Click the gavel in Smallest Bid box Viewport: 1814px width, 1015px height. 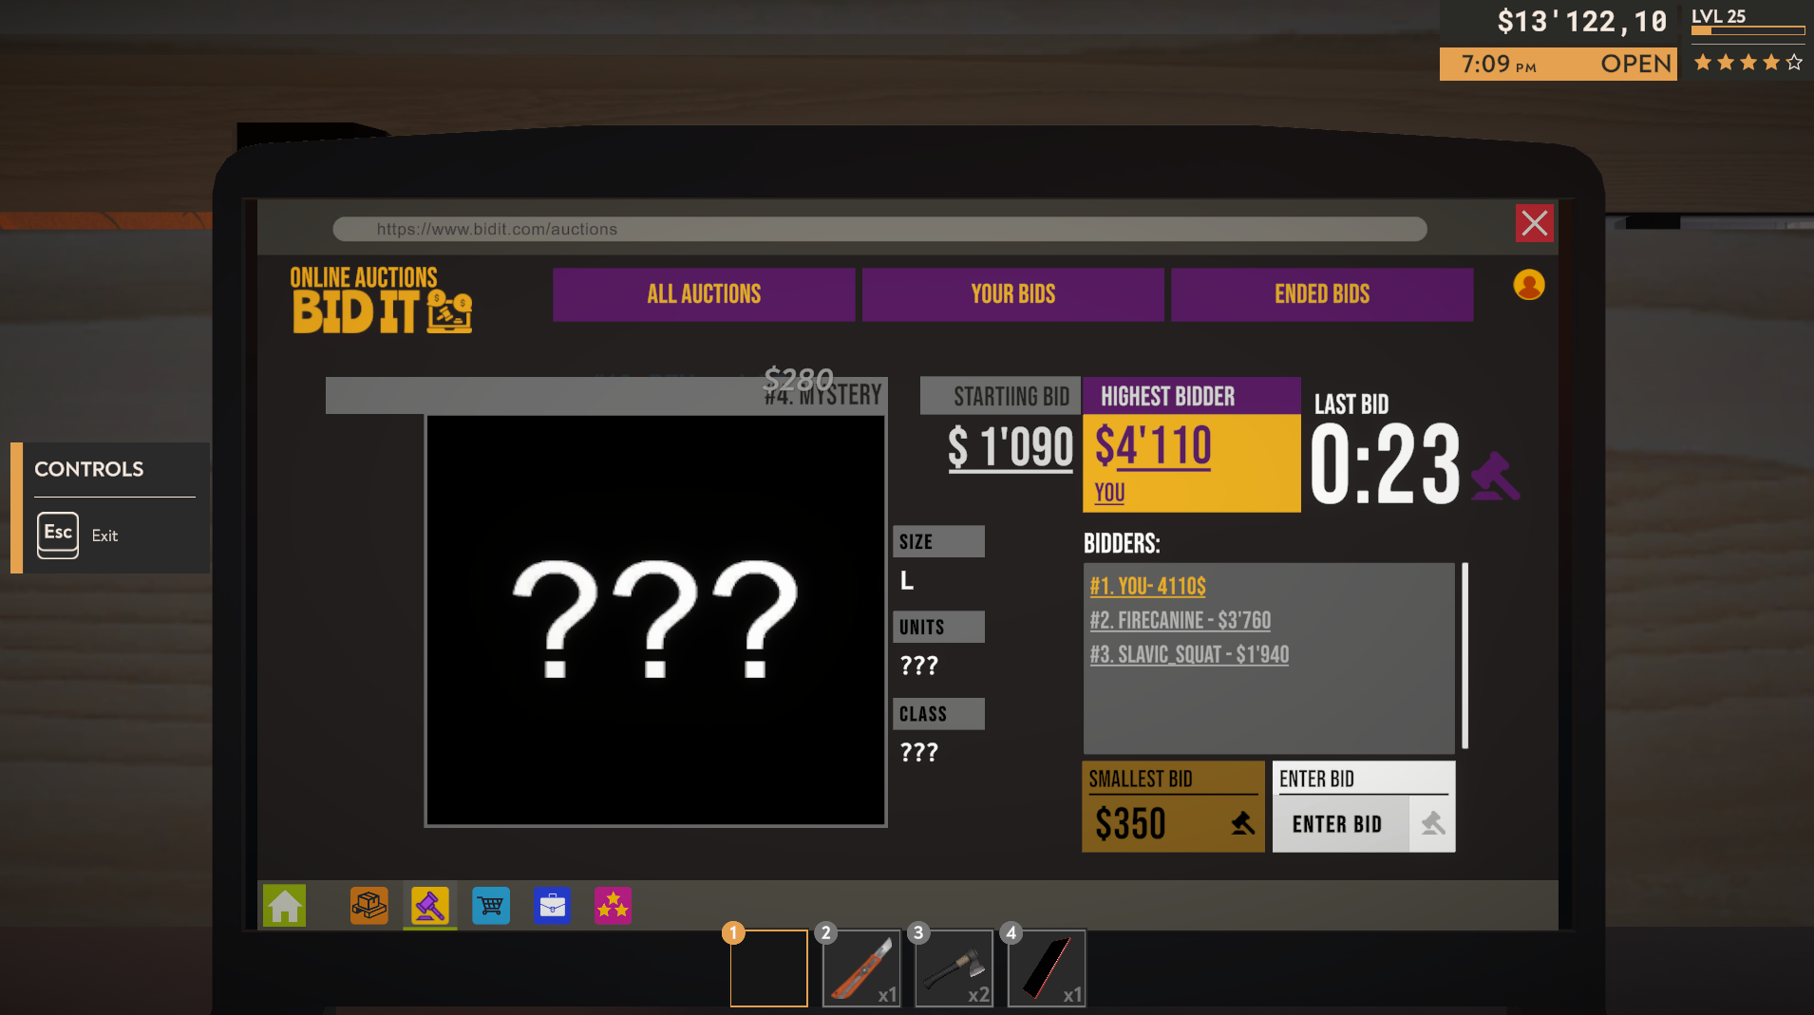(1242, 823)
